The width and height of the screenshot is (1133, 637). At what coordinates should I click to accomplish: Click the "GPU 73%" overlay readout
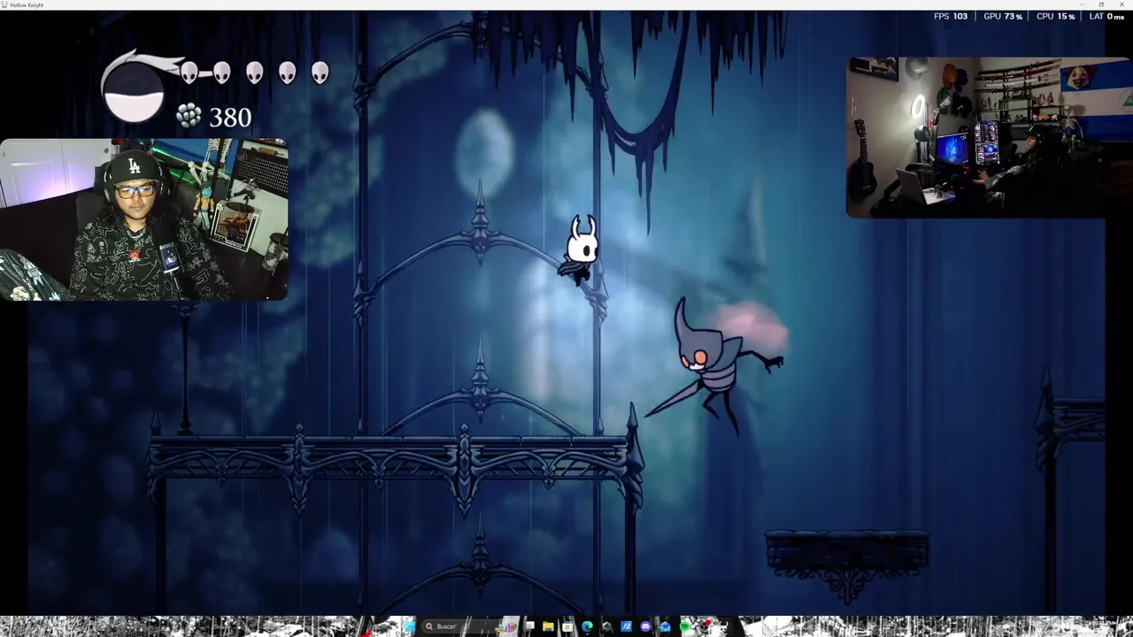pos(1003,16)
